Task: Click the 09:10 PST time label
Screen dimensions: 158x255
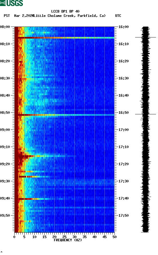Action: [x=5, y=147]
